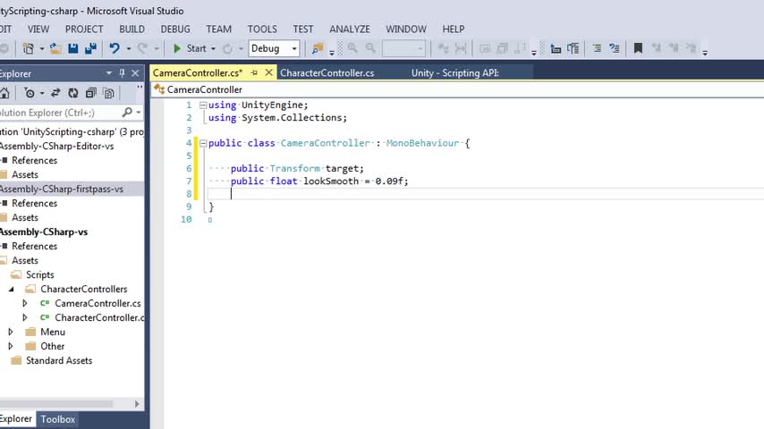The image size is (764, 429).
Task: Toggle a bookmark with the Bookmark icon
Action: click(x=638, y=47)
